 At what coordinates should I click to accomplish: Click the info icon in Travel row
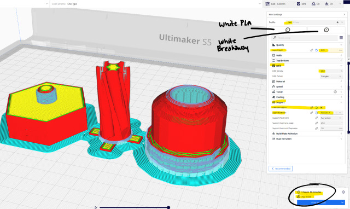(335, 92)
